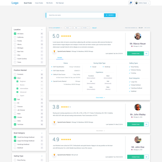Check the Buoy Racing checkbox in Sailing Type
This screenshot has height=162, width=162.
[x=15, y=160]
